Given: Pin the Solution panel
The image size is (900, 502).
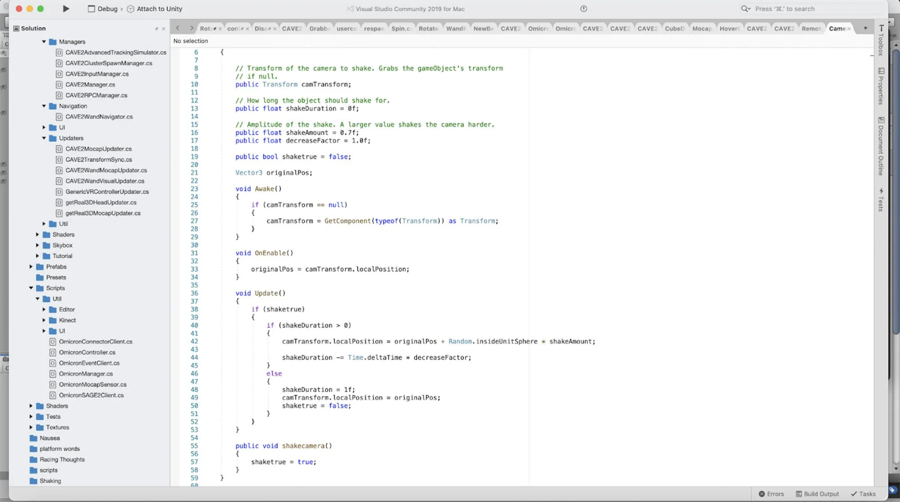Looking at the screenshot, I should tap(157, 28).
